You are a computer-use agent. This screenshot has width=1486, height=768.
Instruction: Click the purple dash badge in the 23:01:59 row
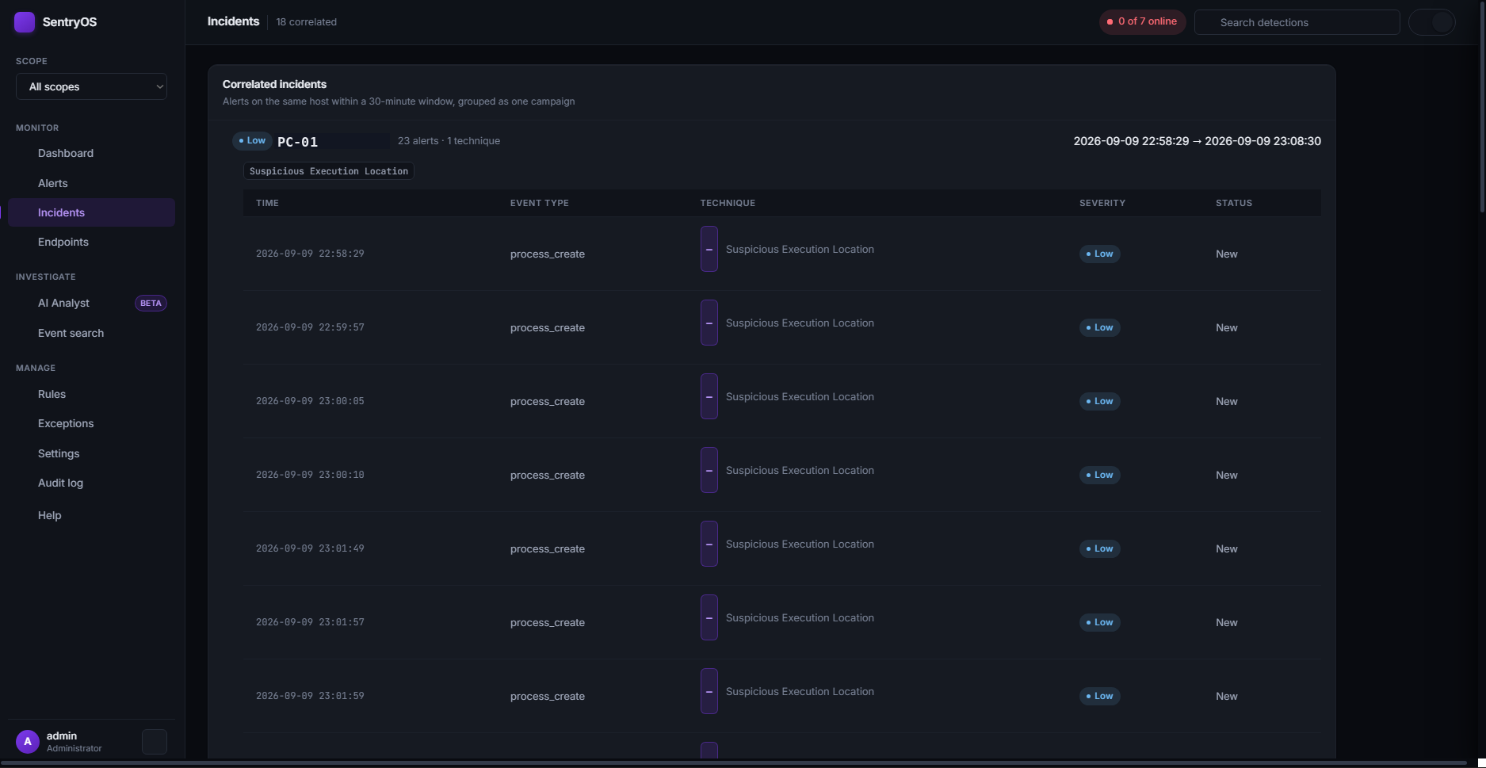click(709, 691)
